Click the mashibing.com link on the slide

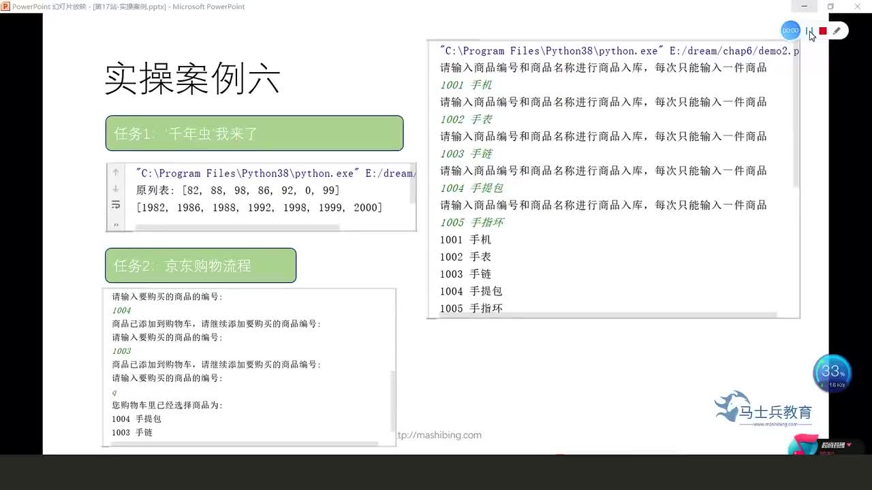click(x=439, y=435)
